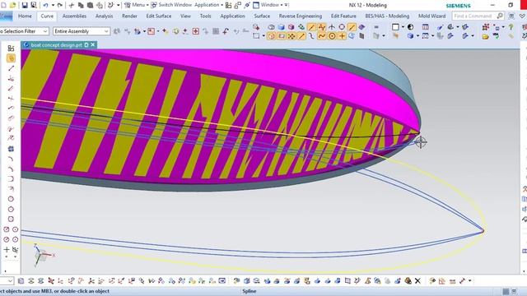Screen dimensions: 527x296
Task: Toggle the unhighlighted circle snap icon in upper row
Action: (342, 27)
